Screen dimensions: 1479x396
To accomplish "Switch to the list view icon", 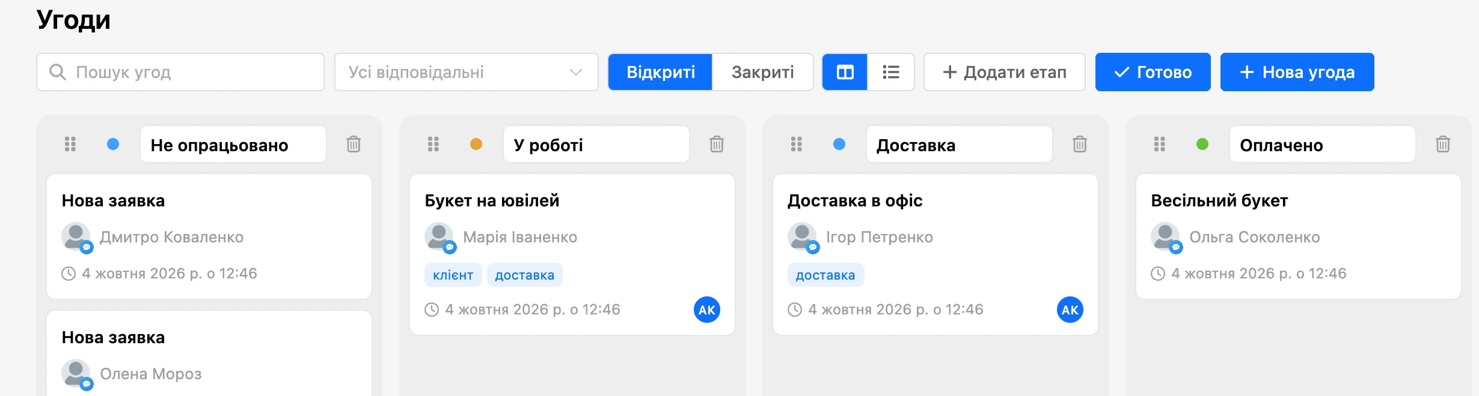I will (x=890, y=72).
